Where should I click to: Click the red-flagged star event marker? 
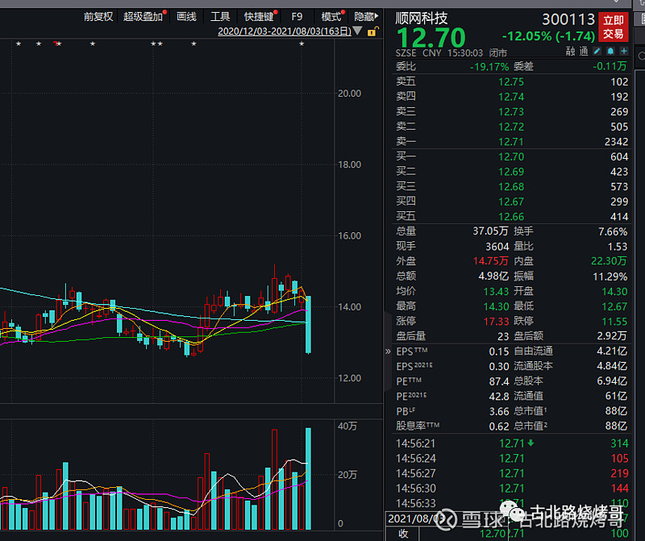[x=58, y=44]
